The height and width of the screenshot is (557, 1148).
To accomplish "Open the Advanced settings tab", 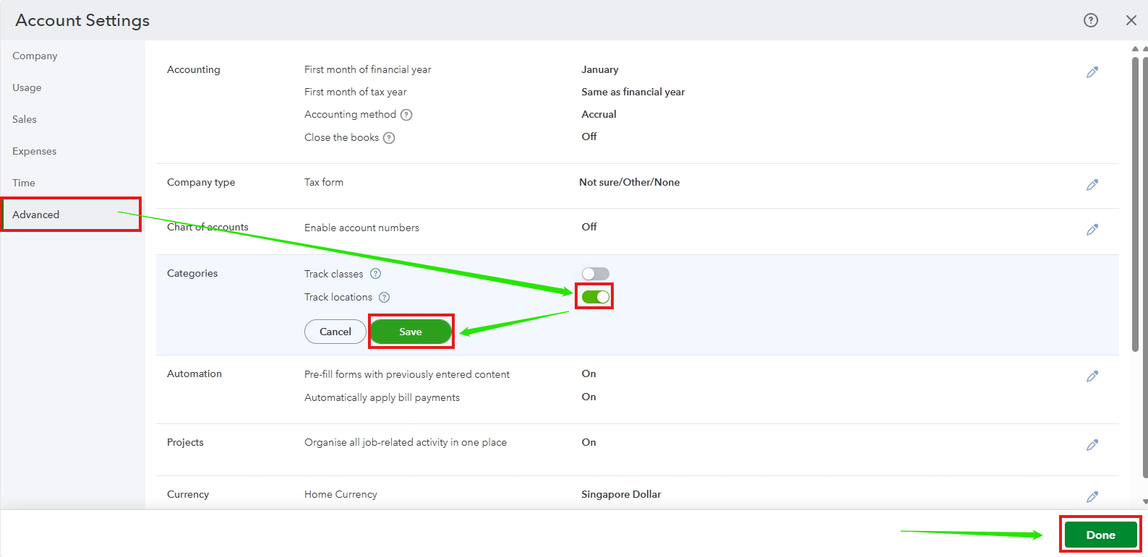I will 36,215.
